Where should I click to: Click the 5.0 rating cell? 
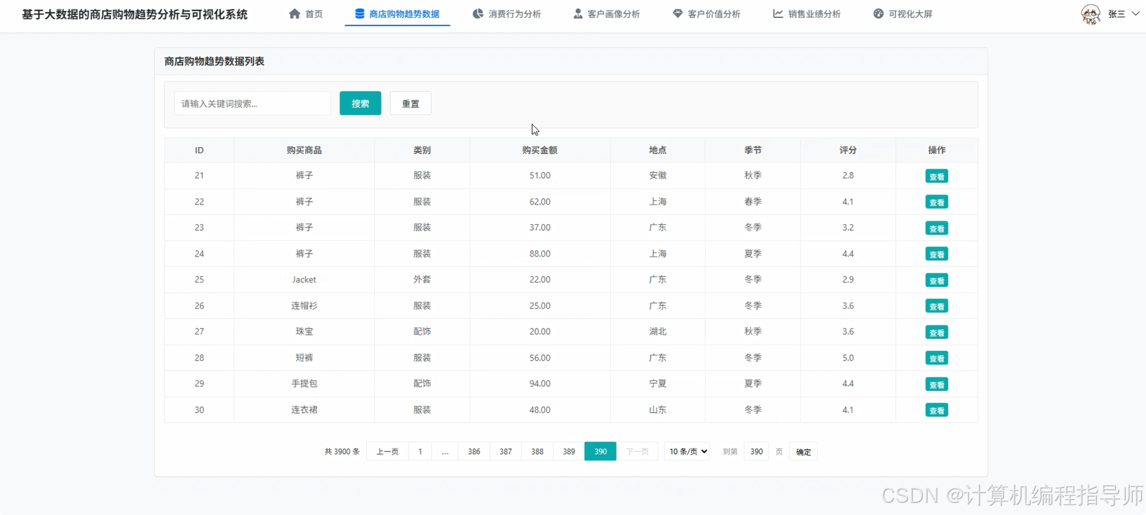point(848,358)
